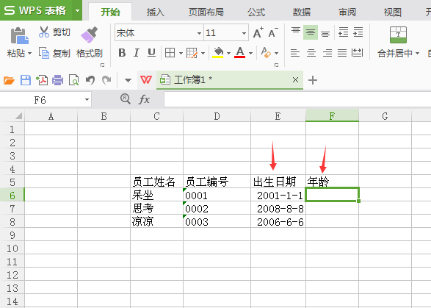The image size is (431, 308).
Task: Click the scissors Cut icon
Action: tap(44, 32)
